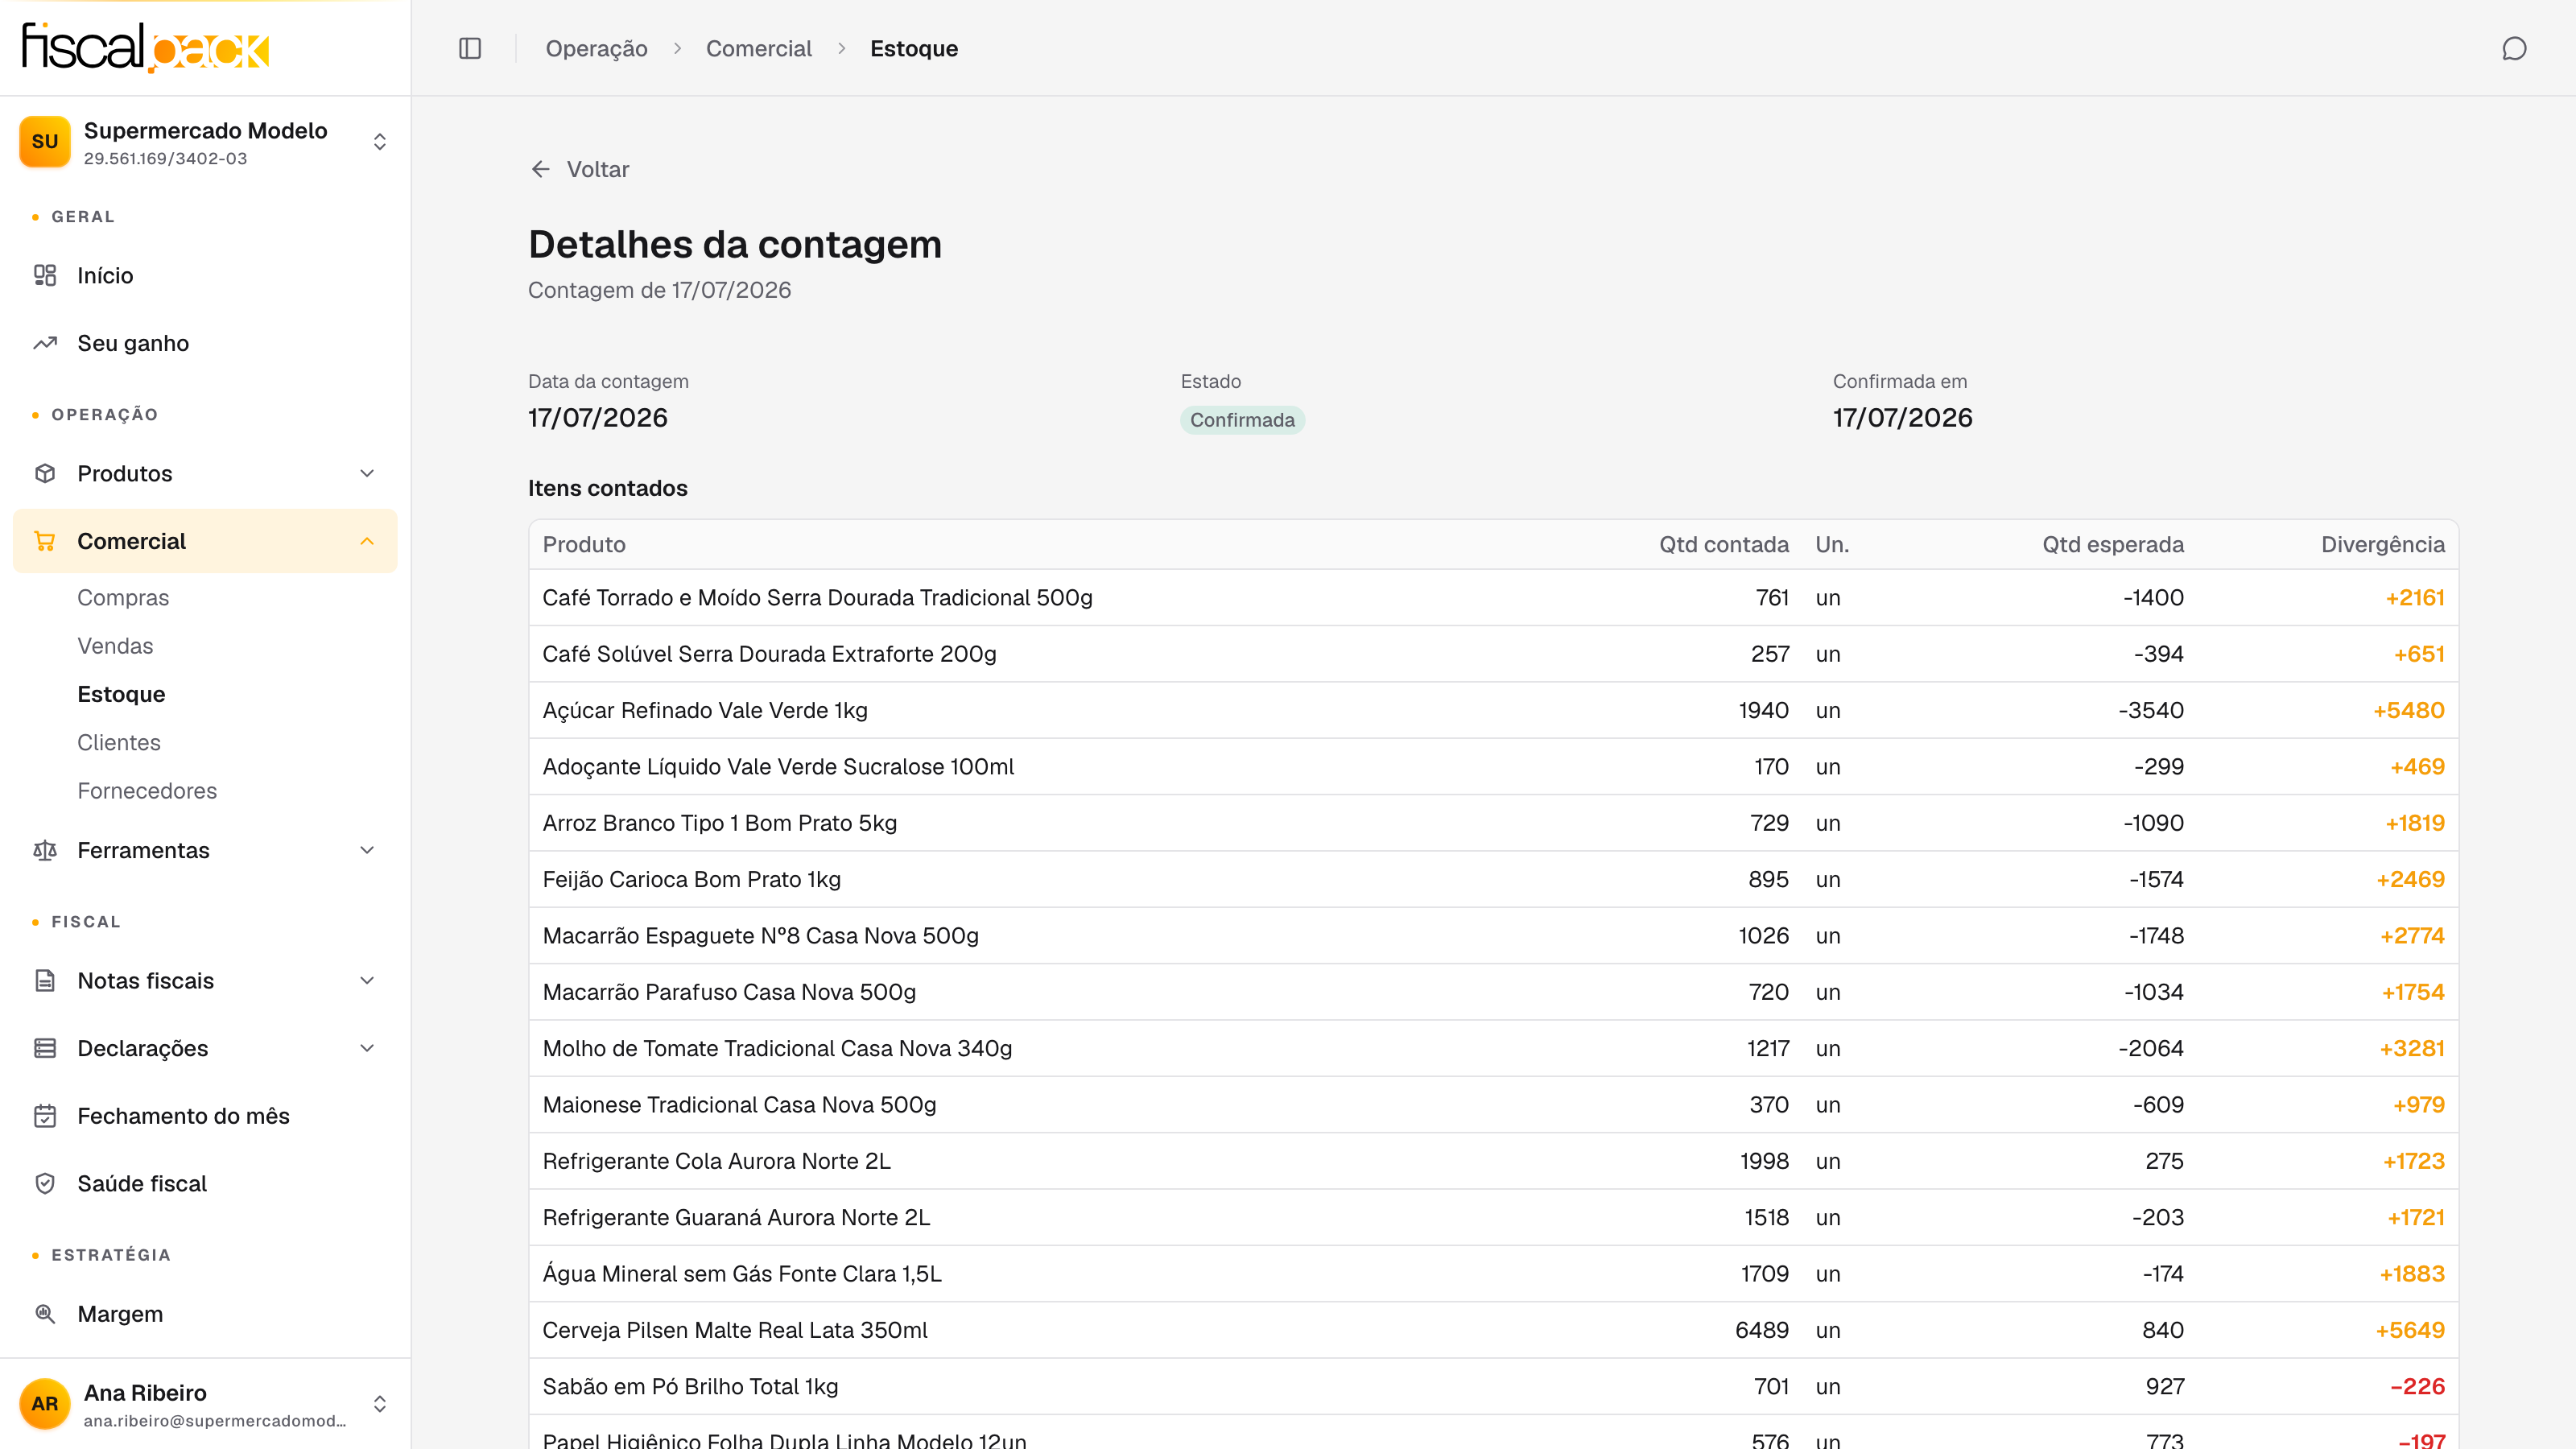The image size is (2576, 1449).
Task: Click Operação in the breadcrumb
Action: click(596, 48)
